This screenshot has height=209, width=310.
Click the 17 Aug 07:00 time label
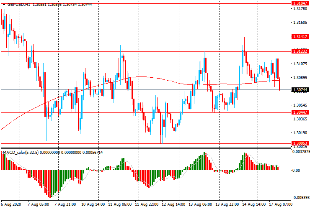pos(280,204)
